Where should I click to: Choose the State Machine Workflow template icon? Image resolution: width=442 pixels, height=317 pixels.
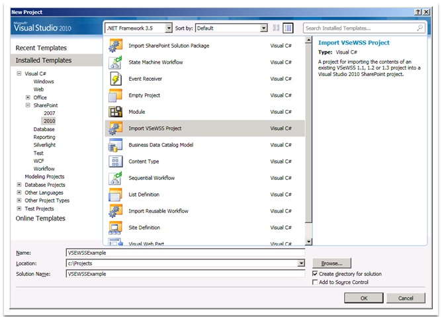click(115, 62)
